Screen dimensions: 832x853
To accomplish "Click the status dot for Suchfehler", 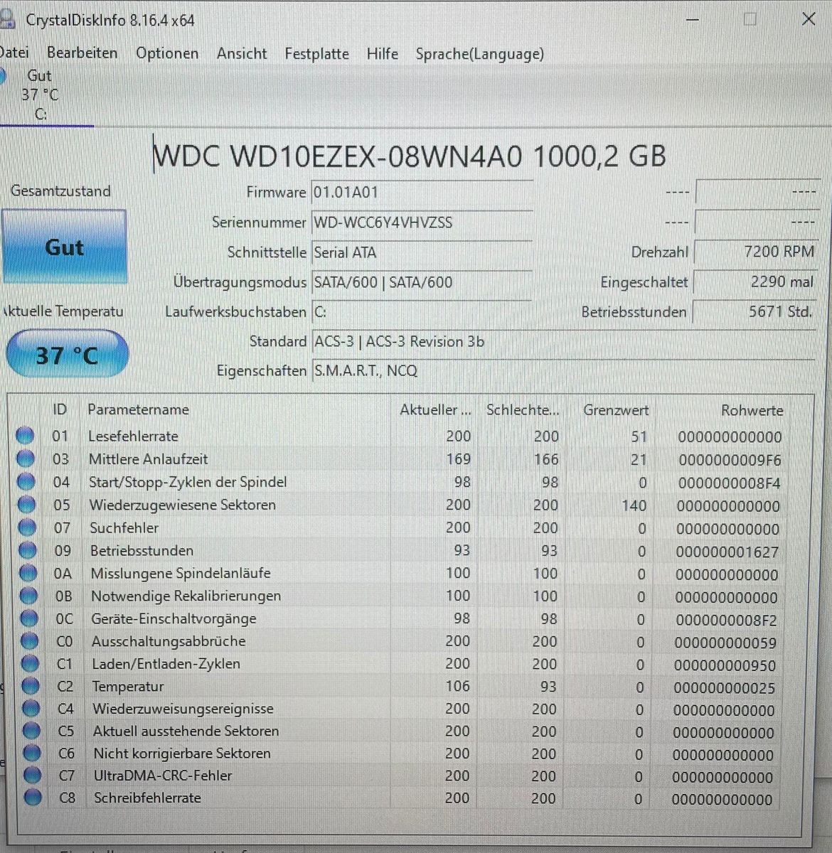I will click(x=27, y=527).
